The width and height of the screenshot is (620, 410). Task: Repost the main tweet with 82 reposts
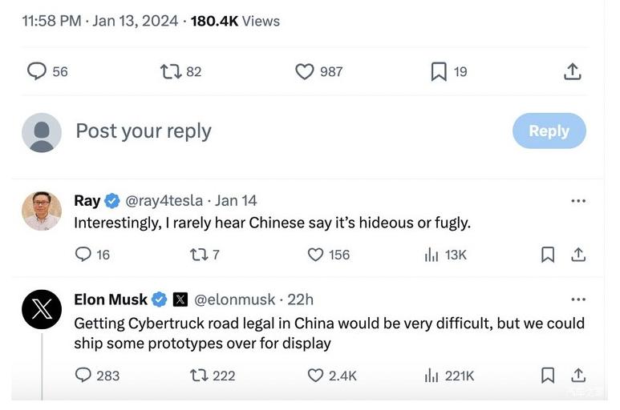[170, 71]
